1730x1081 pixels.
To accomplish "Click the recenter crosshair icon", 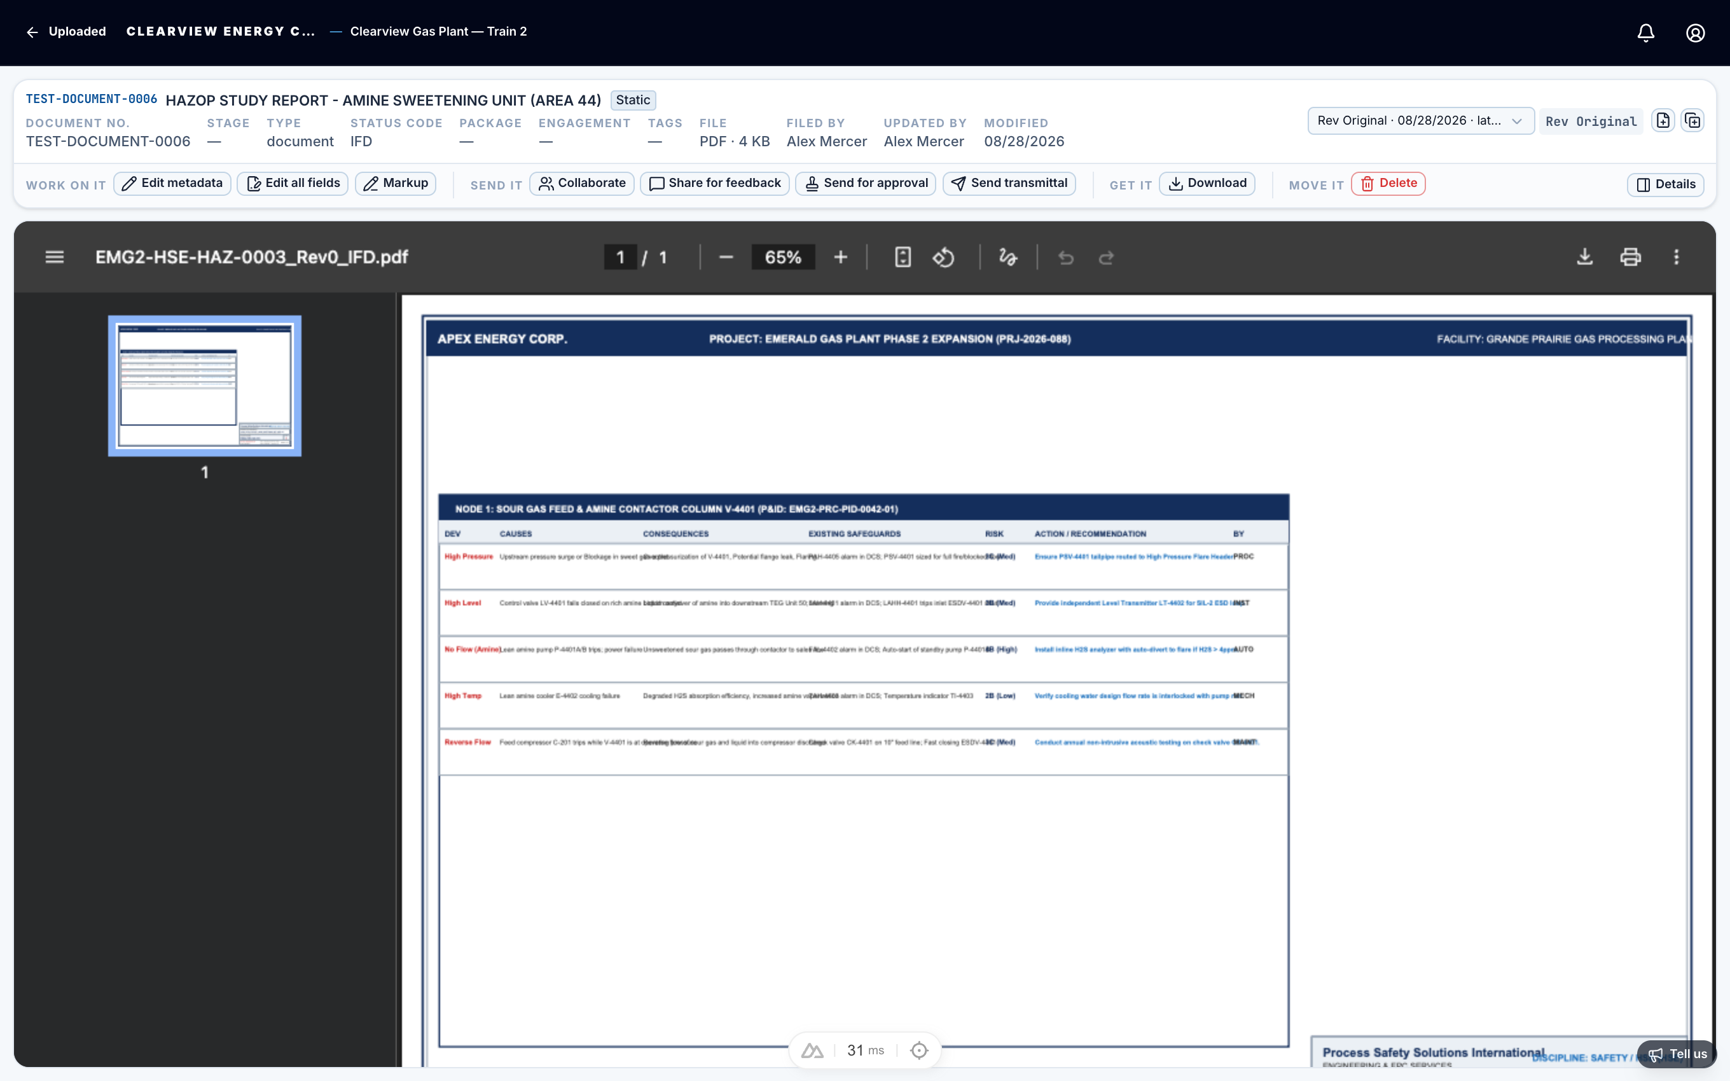I will click(919, 1050).
